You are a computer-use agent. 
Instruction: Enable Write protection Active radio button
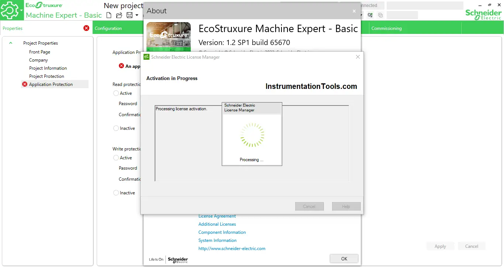(116, 158)
